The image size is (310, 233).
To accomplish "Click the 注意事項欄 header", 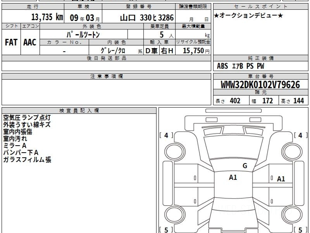I will pos(106,76).
